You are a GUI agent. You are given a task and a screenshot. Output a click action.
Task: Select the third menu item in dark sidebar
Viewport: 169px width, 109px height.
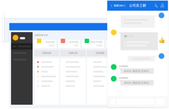click(19, 60)
